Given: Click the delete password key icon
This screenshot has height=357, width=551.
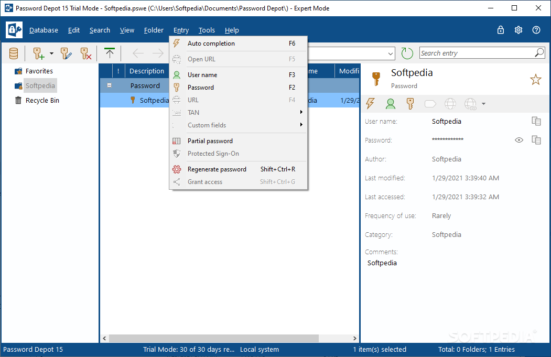Looking at the screenshot, I should coord(86,53).
